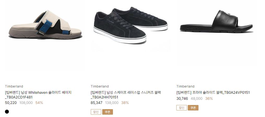Click the 54% discount rate
265x117 pixels.
pyautogui.click(x=39, y=103)
